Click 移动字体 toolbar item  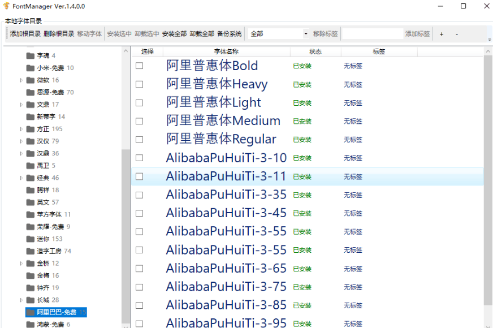click(89, 34)
